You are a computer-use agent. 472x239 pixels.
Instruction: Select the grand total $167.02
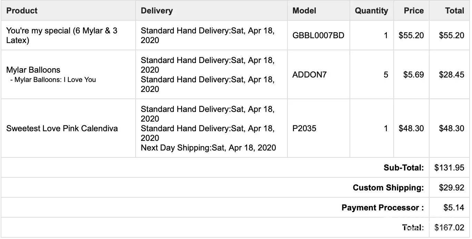coord(449,228)
